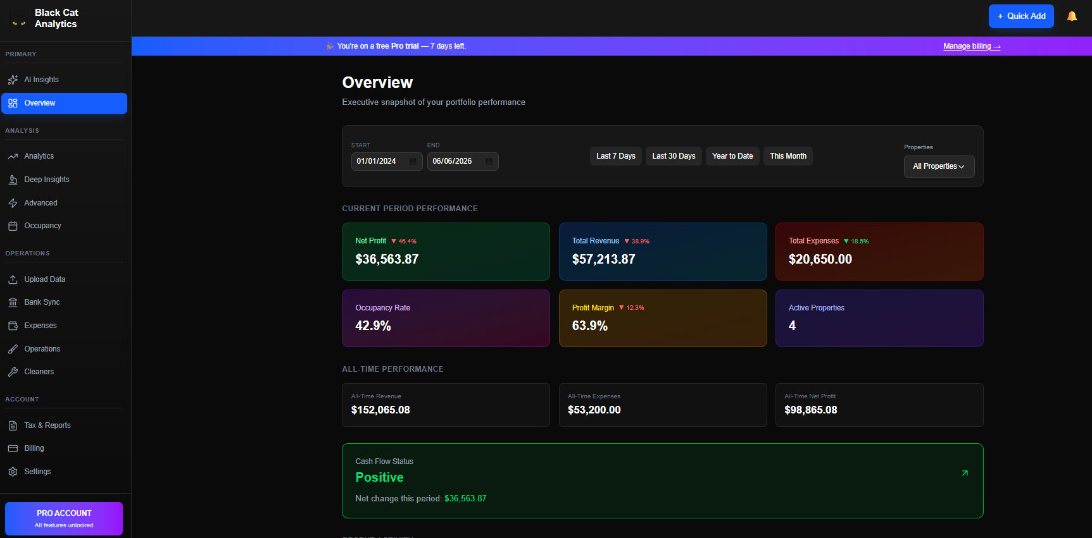Select the Last 7 Days range
This screenshot has height=538, width=1092.
(x=616, y=156)
